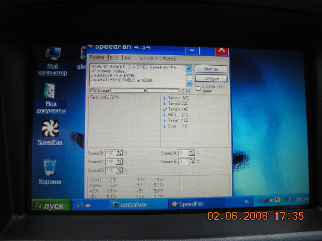This screenshot has width=322, height=241.
Task: Click the second quick launch icon
Action: [89, 205]
